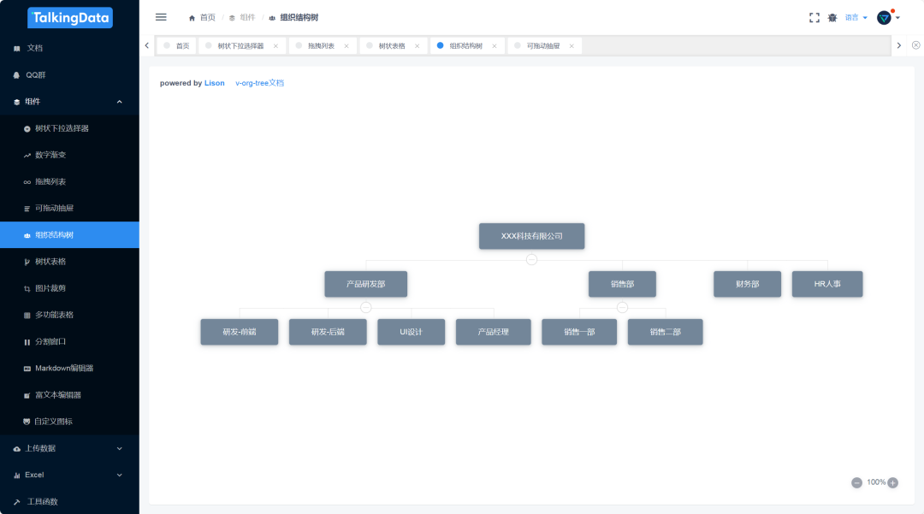Switch to the 可拖动抽屉 tab
The width and height of the screenshot is (924, 514).
pos(542,46)
